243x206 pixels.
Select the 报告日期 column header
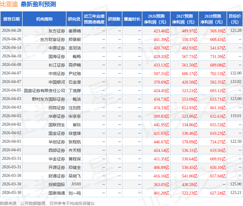point(11,19)
